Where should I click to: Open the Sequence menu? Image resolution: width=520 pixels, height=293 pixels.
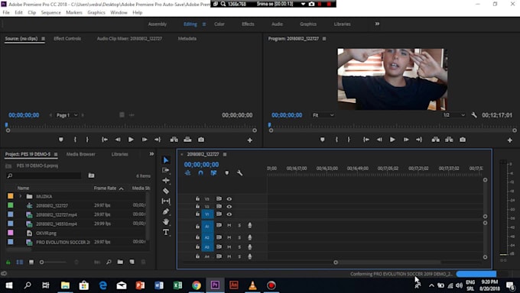pyautogui.click(x=50, y=12)
